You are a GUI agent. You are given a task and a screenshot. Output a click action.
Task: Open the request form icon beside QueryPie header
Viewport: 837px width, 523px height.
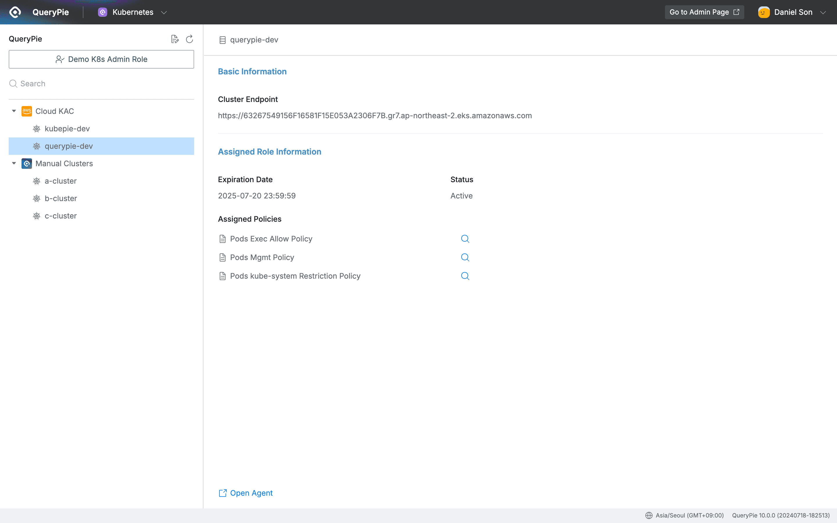tap(175, 39)
